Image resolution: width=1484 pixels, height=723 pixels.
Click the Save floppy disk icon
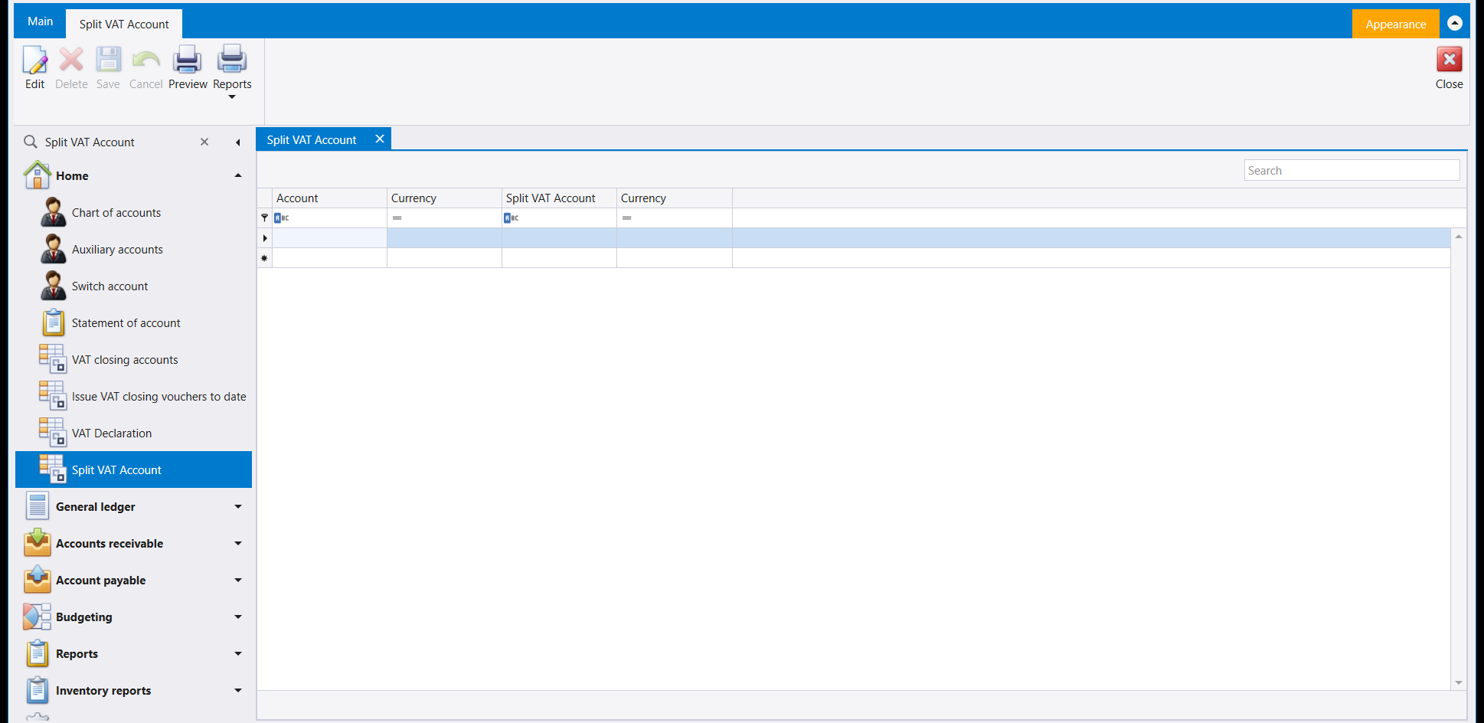pos(108,60)
